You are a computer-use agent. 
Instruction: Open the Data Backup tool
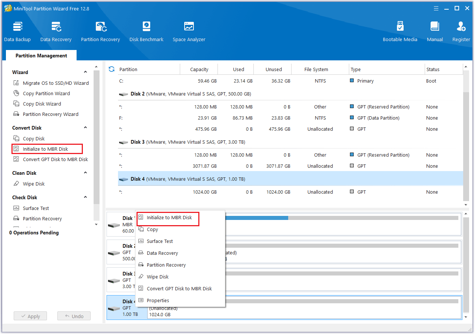17,31
